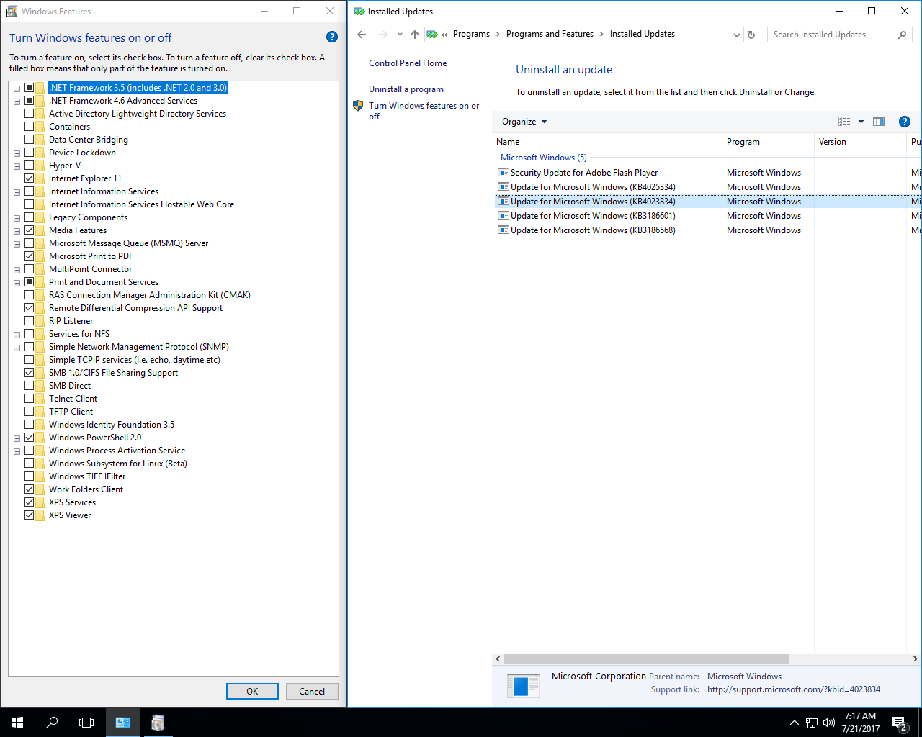Toggle the preview pane icon
922x737 pixels.
coord(879,122)
